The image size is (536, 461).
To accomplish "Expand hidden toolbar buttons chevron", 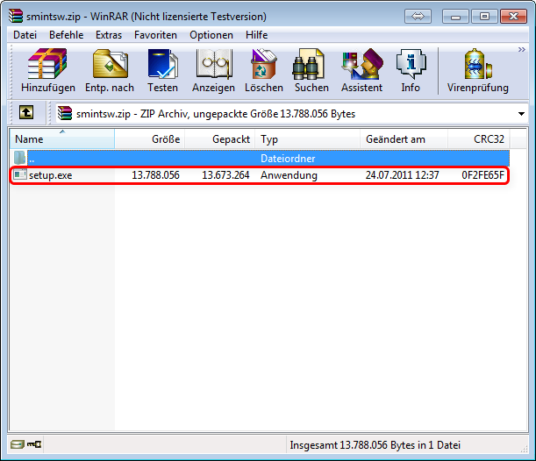I will click(521, 49).
